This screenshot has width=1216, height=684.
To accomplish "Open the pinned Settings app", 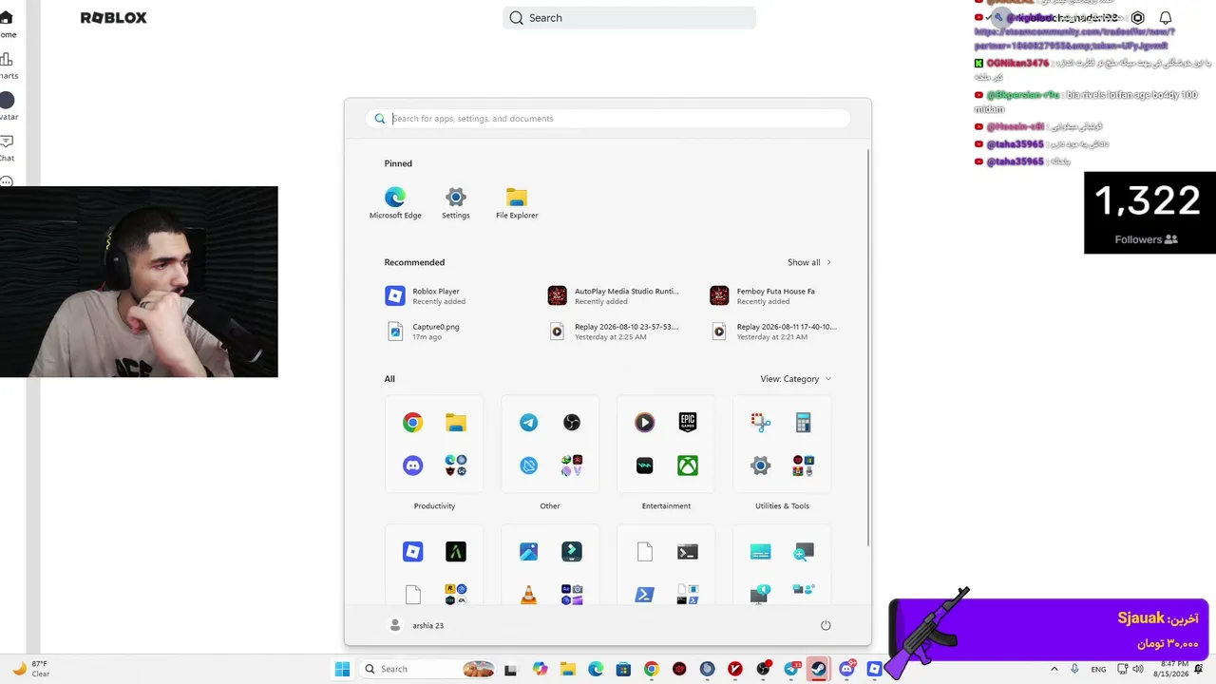I will point(456,202).
